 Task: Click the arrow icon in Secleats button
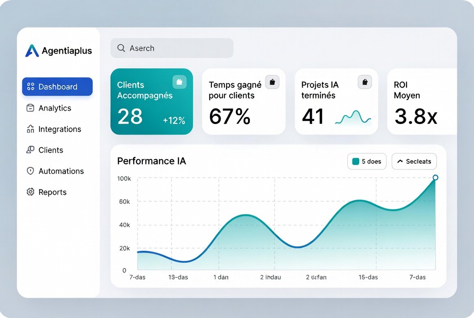point(400,161)
